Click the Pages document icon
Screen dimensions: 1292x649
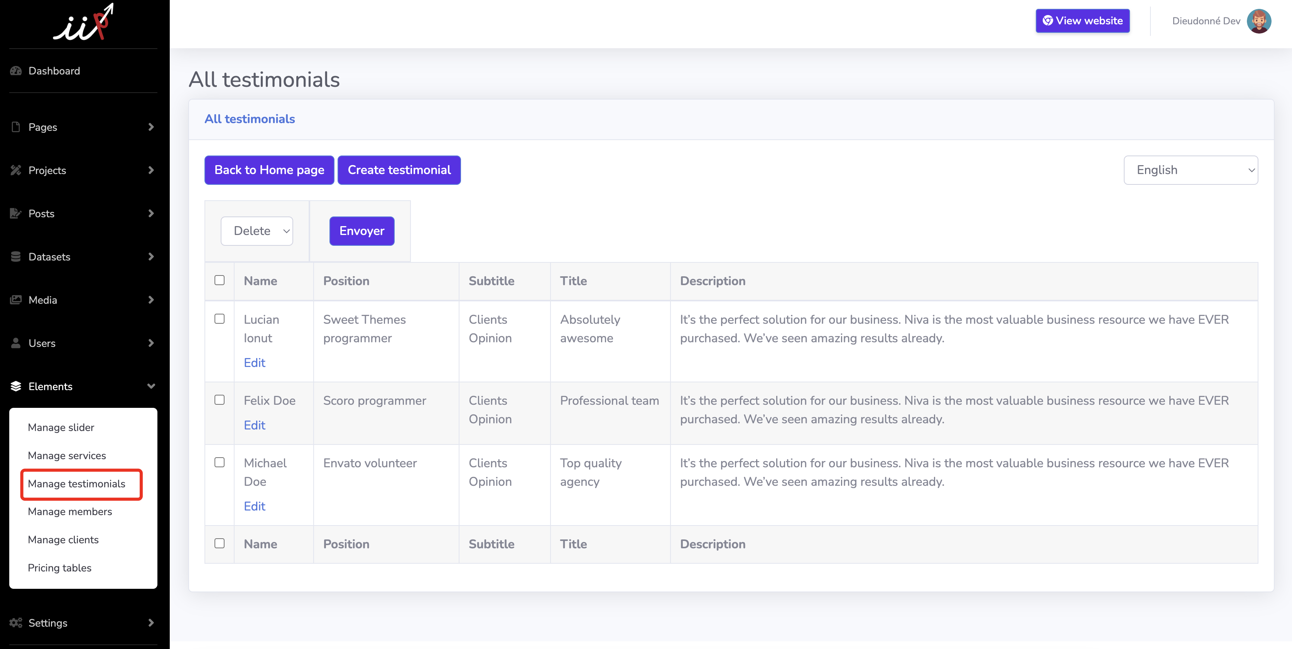[x=16, y=127]
